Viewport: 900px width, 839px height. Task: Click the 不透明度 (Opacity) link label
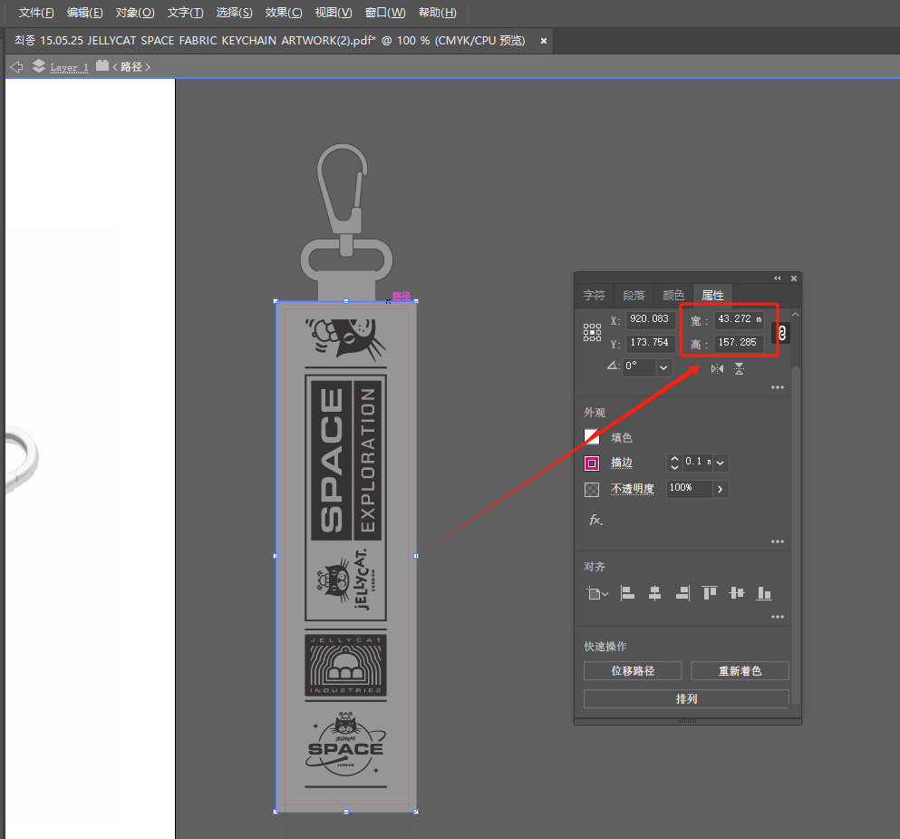(x=633, y=489)
